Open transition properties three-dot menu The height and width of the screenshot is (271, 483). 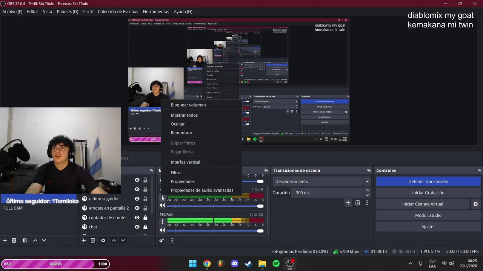point(367,203)
